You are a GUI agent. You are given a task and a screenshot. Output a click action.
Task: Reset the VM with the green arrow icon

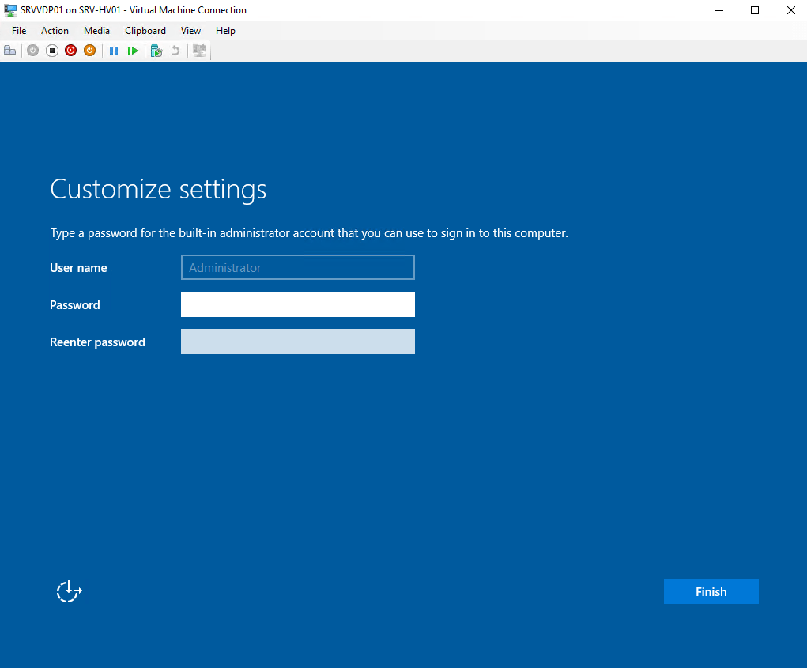coord(133,51)
